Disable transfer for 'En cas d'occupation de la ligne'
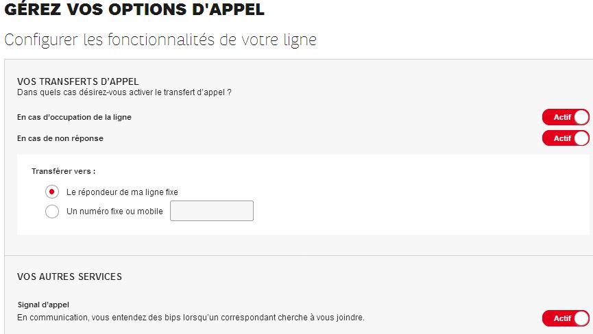 pyautogui.click(x=566, y=117)
